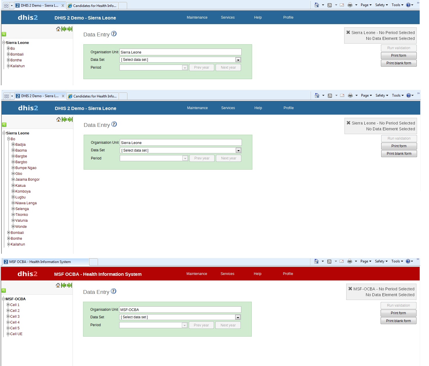Viewport: 429px width, 366px height.
Task: Click the 'MSF OCBA - Health Information System' header title
Action: tap(98, 274)
